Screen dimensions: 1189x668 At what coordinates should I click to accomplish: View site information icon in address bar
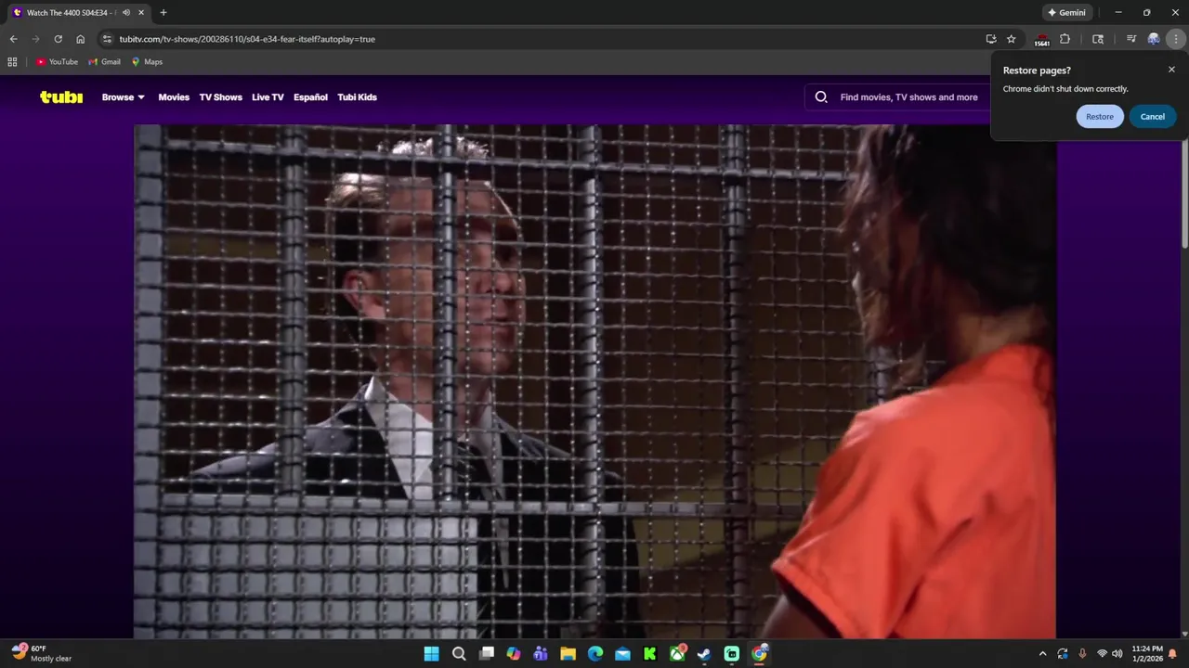(107, 39)
